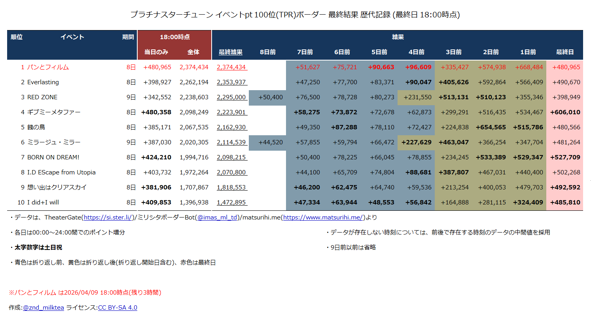Select the Everlasting event name
The width and height of the screenshot is (591, 331).
43,82
